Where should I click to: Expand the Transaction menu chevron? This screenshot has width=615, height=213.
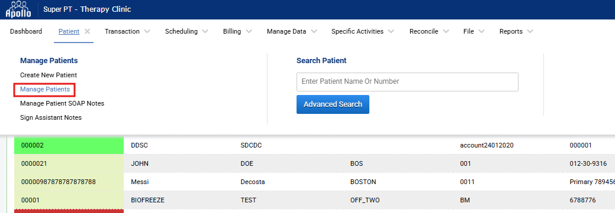pyautogui.click(x=147, y=32)
